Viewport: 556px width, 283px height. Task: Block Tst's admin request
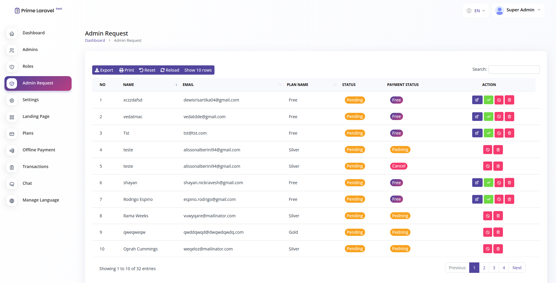coord(499,133)
